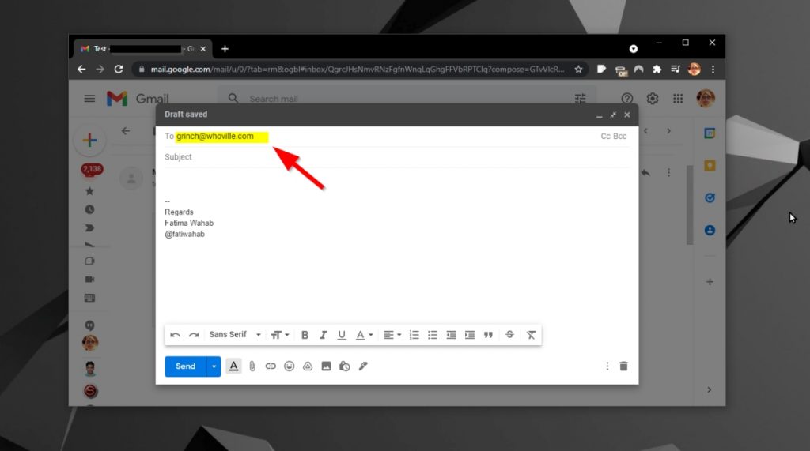Screen dimensions: 810x451
Task: Toggle bold formatting
Action: pyautogui.click(x=305, y=335)
